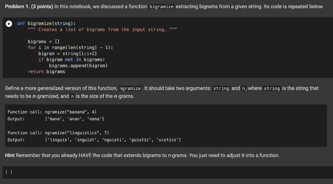Image resolution: width=333 pixels, height=184 pixels.
Task: Click the 'bigrams = []' line
Action: pyautogui.click(x=44, y=41)
